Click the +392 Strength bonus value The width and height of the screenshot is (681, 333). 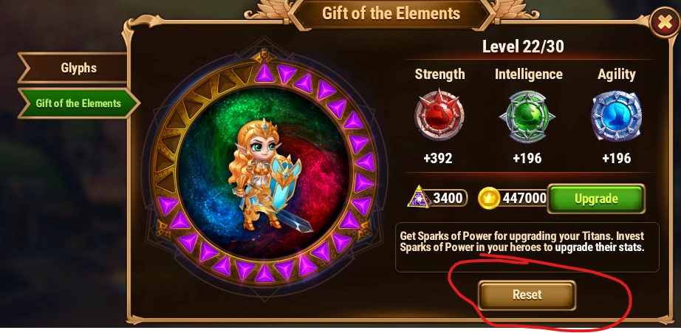click(x=438, y=158)
